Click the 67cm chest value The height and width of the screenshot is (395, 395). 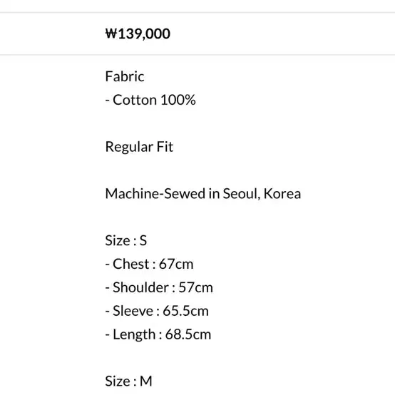176,264
